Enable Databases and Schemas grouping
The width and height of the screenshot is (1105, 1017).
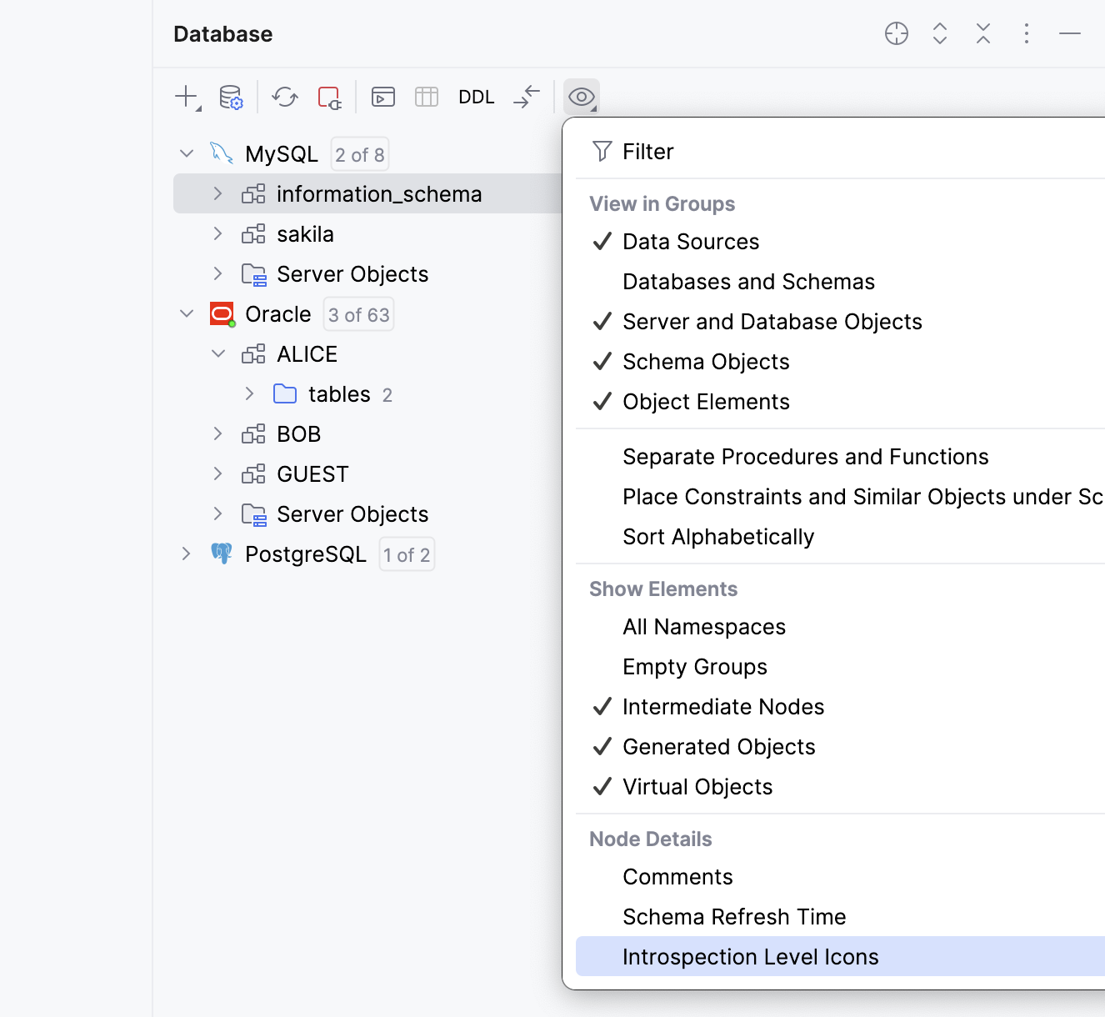click(x=748, y=282)
